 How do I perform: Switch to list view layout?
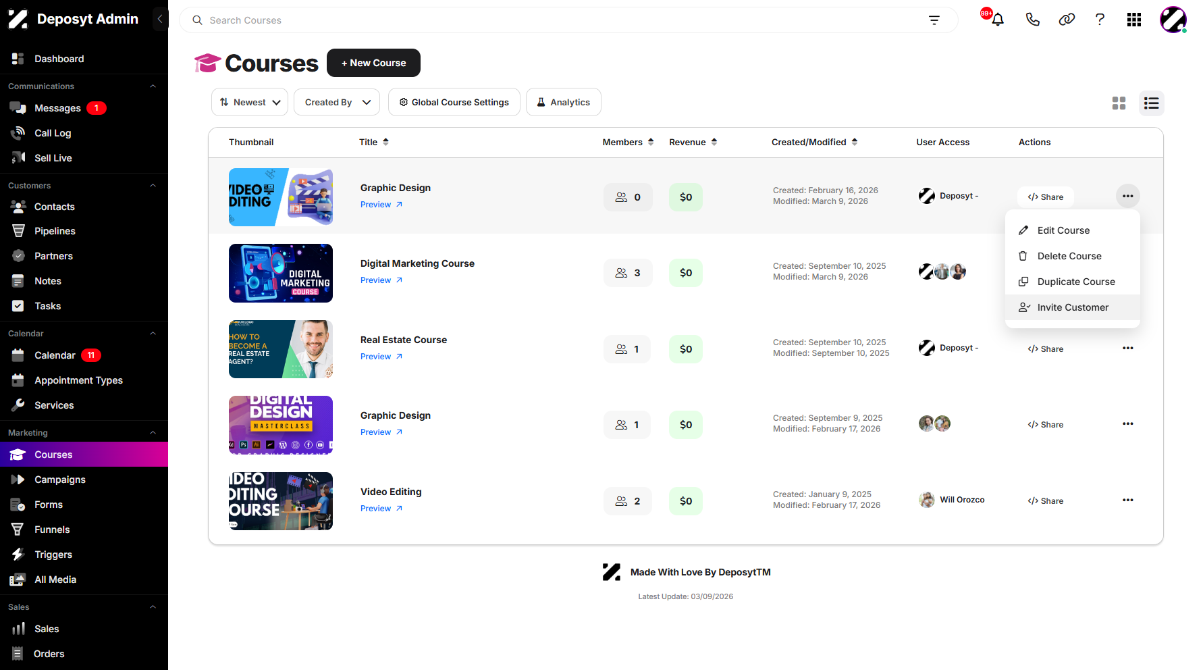click(x=1152, y=103)
